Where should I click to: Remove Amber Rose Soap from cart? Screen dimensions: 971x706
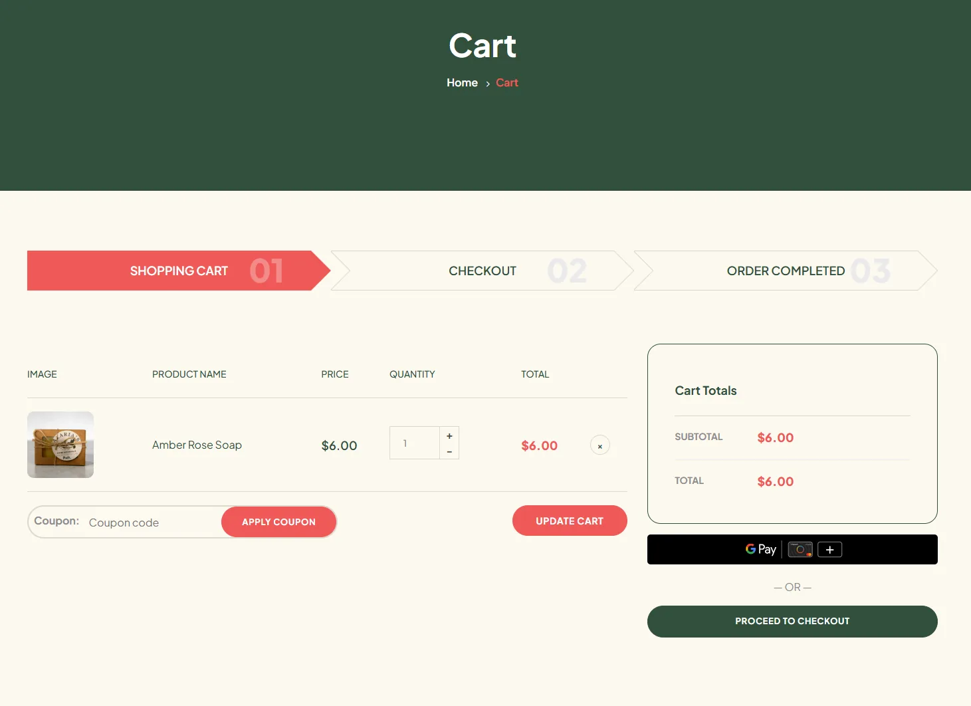click(x=599, y=445)
